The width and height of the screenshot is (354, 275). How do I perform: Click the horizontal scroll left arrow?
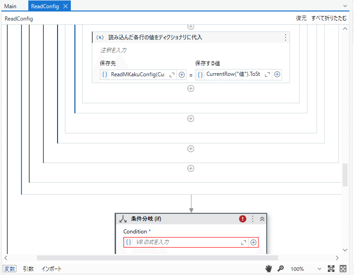pos(6,258)
